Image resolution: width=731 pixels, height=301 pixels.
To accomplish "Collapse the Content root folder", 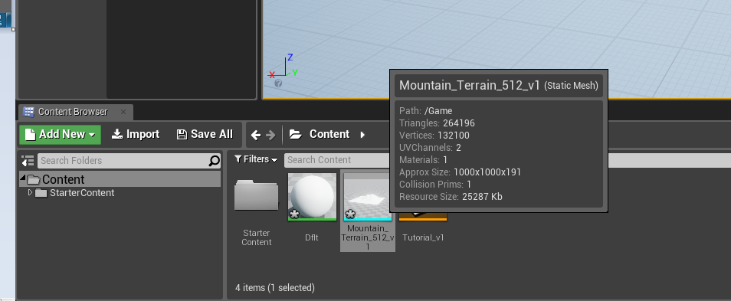I will pyautogui.click(x=23, y=178).
